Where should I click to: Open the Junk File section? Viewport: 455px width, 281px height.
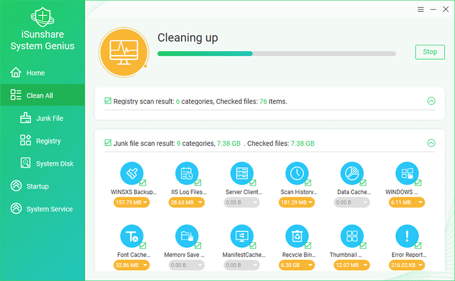click(42, 118)
